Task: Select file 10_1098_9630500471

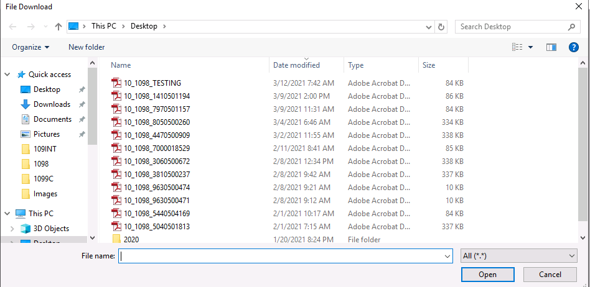Action: tap(157, 200)
